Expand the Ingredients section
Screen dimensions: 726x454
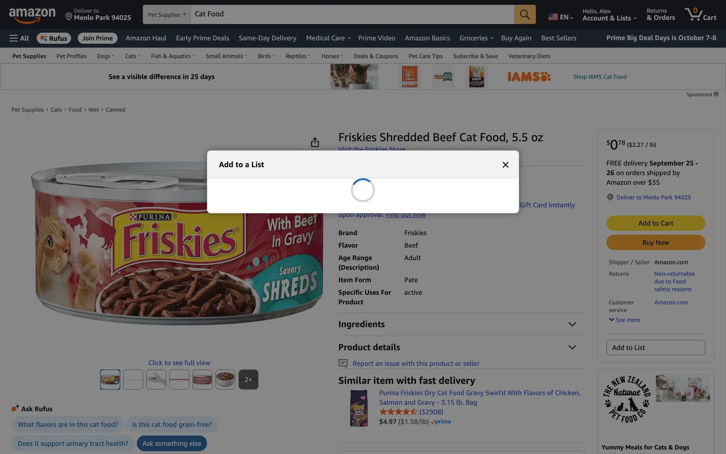tap(572, 324)
